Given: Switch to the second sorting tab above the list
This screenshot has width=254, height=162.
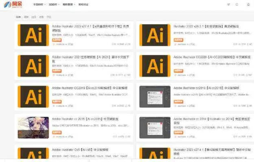Looking at the screenshot, I should (x=26, y=17).
